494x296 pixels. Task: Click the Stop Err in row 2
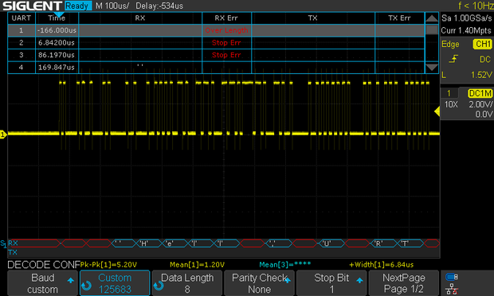pyautogui.click(x=226, y=43)
